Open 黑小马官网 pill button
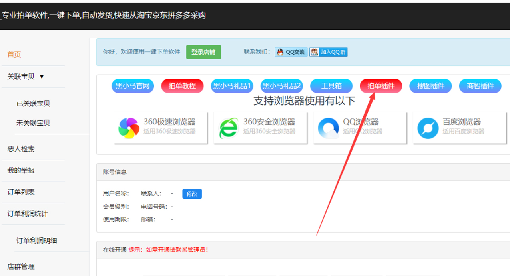Screen dimensions: 510x276 tap(132, 86)
